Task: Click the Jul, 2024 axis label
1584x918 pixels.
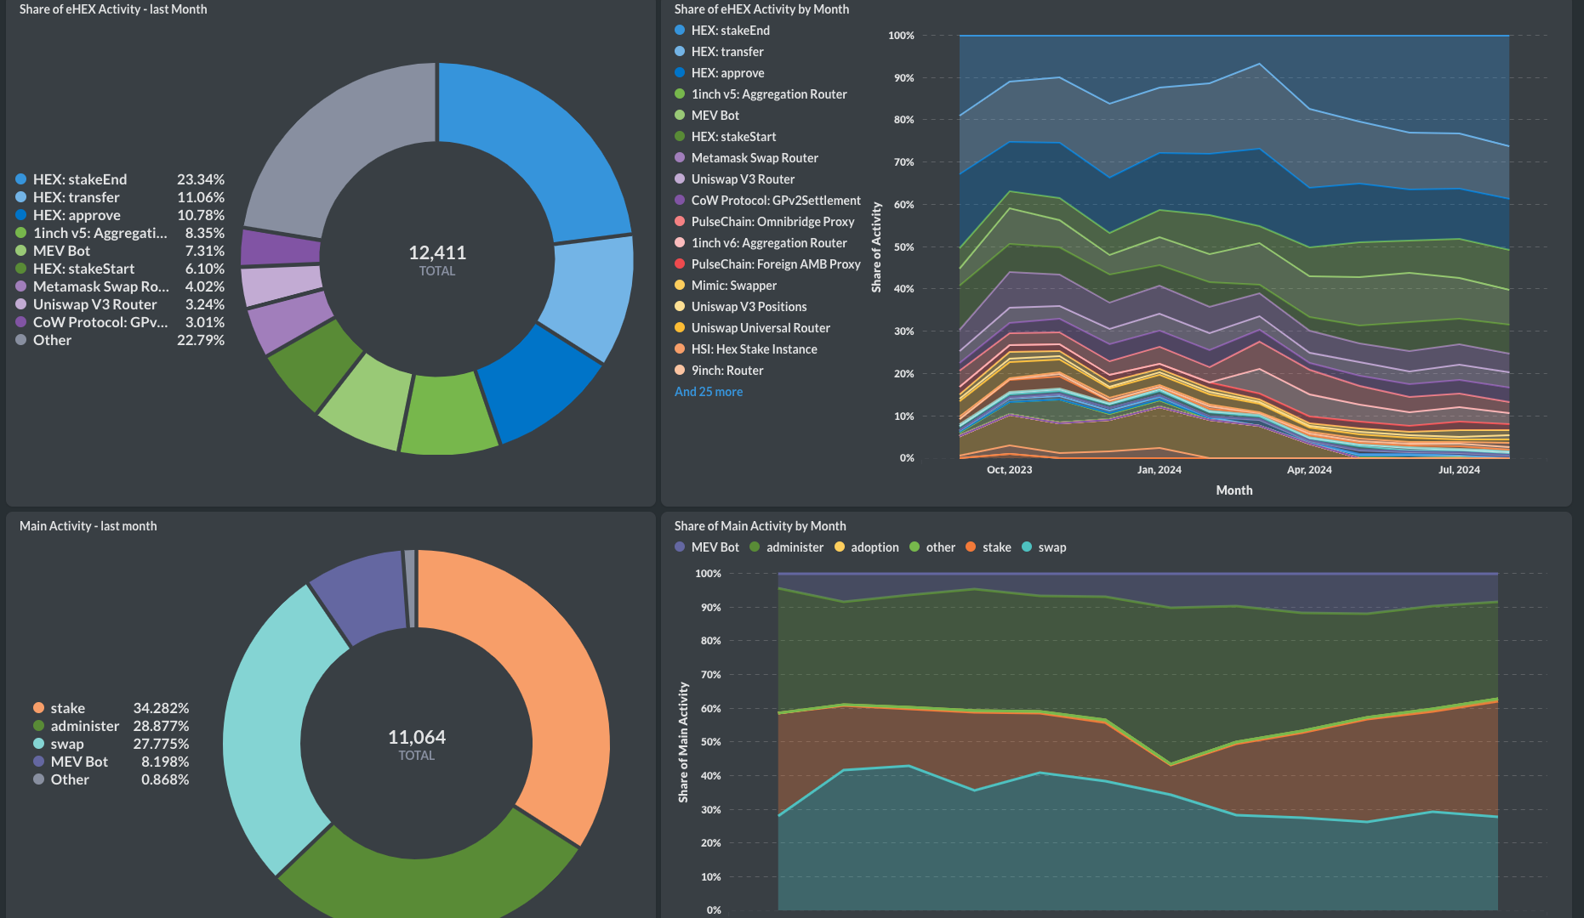Action: (x=1459, y=470)
